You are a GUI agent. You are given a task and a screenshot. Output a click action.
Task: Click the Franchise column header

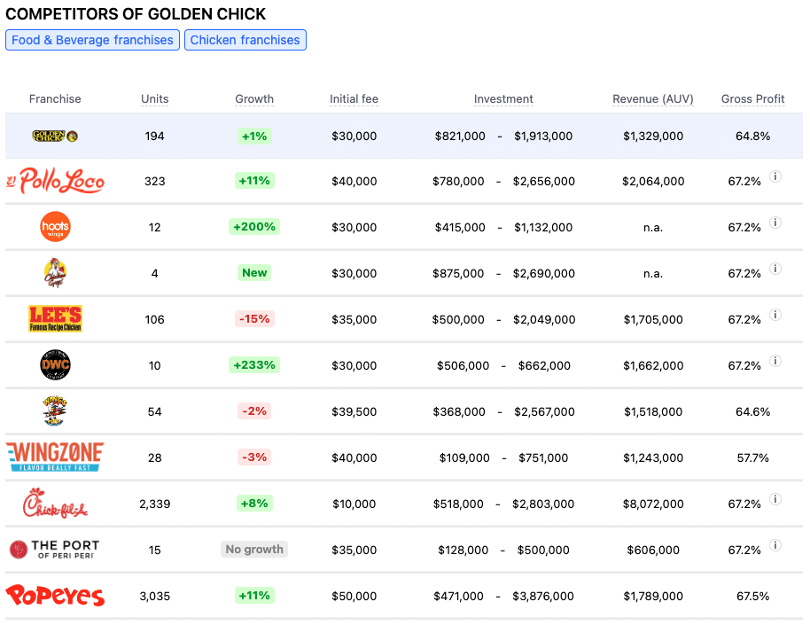click(x=55, y=98)
